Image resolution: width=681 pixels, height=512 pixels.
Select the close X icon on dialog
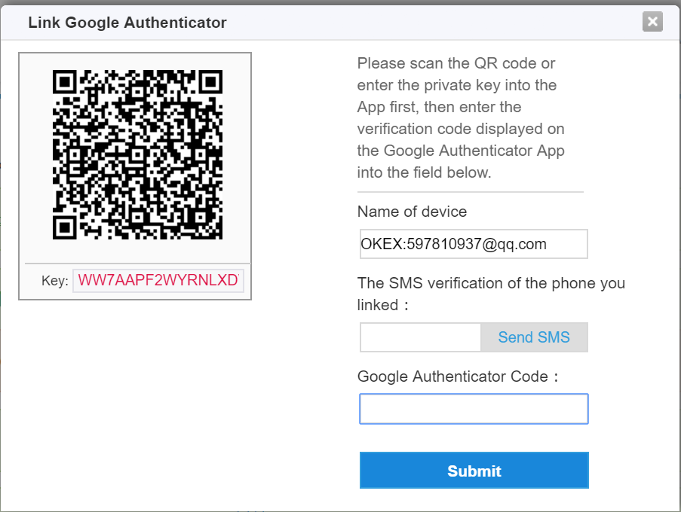652,22
